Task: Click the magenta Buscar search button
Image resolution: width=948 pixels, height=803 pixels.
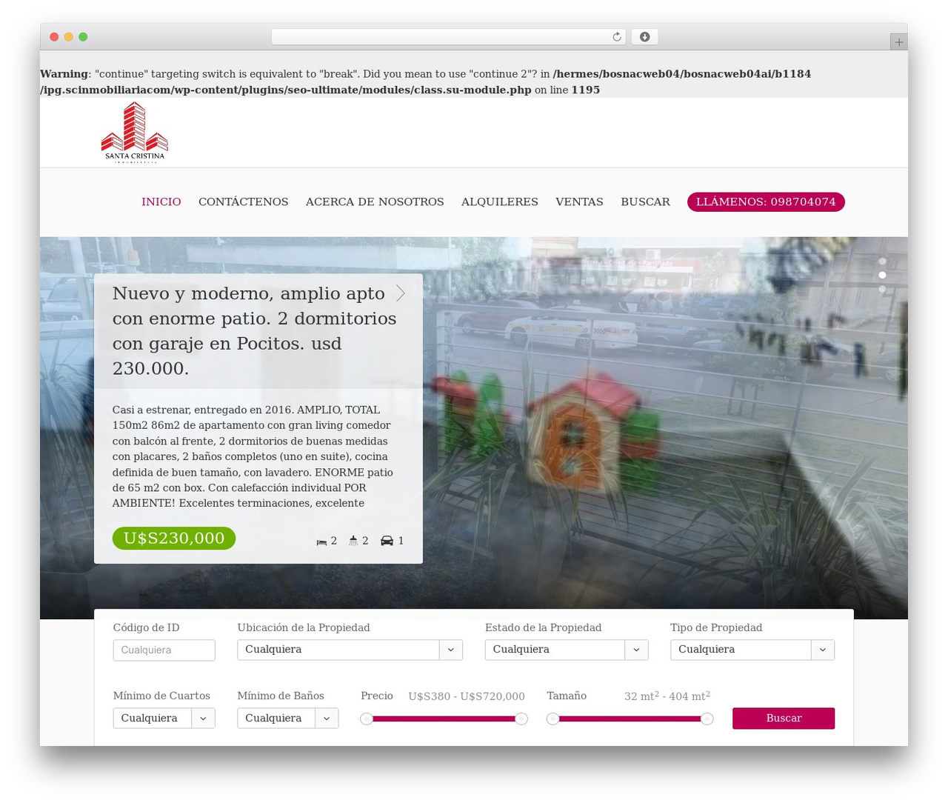Action: (x=784, y=718)
